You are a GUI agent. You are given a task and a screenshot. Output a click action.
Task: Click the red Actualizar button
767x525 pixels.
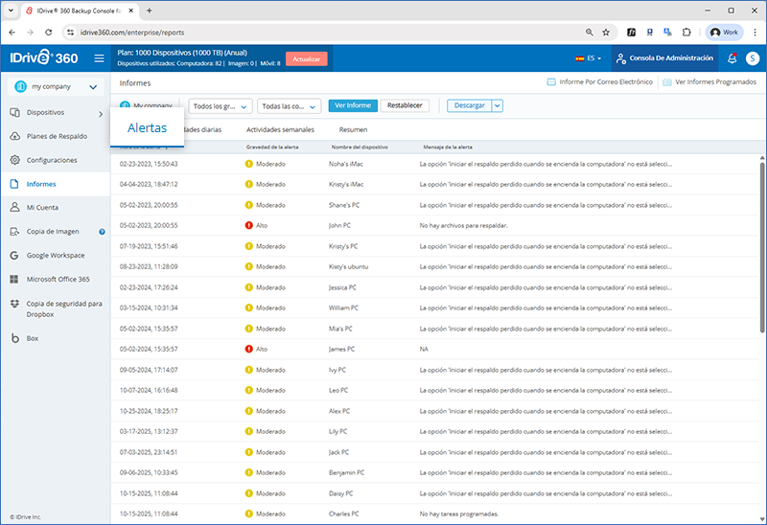coord(307,58)
